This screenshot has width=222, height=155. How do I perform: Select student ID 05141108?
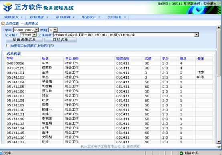pyautogui.click(x=16, y=101)
